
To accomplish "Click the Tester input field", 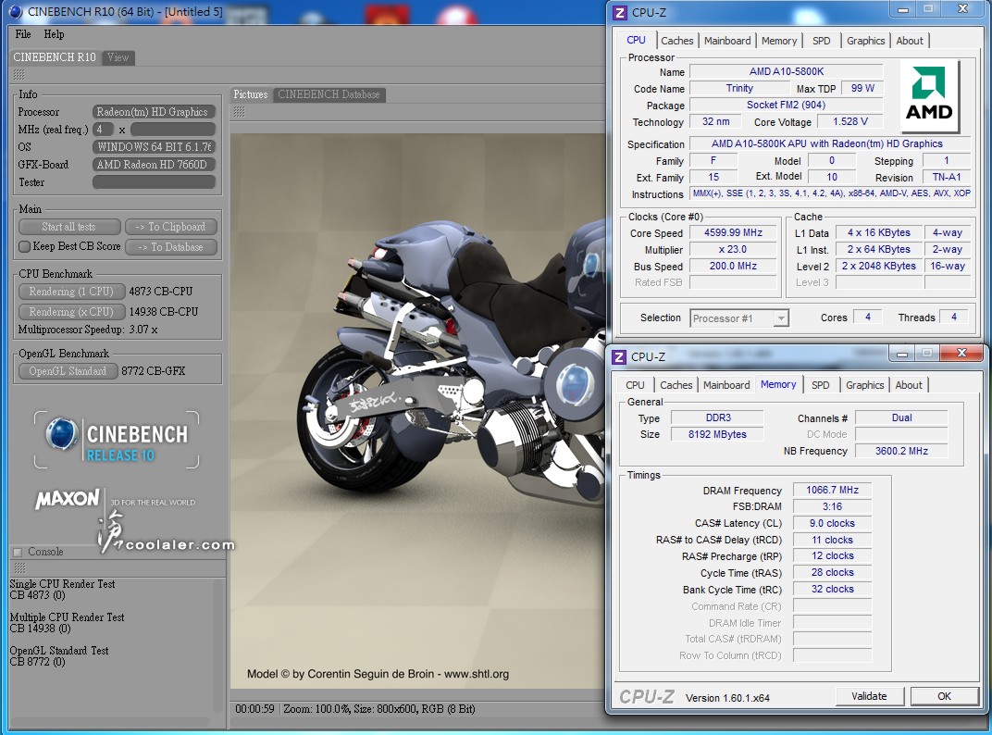I will (154, 182).
